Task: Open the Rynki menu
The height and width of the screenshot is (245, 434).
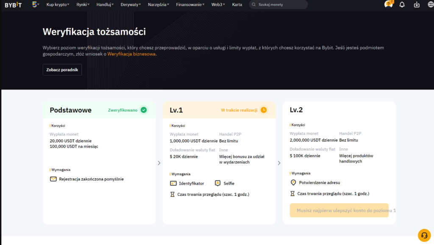Action: pos(83,5)
